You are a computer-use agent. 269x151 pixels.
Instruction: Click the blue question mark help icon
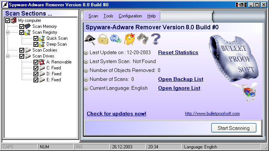click(x=156, y=39)
